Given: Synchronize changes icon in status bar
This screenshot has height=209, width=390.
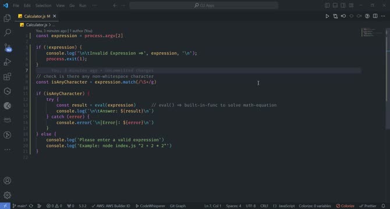Looking at the screenshot, I should click(x=31, y=206).
